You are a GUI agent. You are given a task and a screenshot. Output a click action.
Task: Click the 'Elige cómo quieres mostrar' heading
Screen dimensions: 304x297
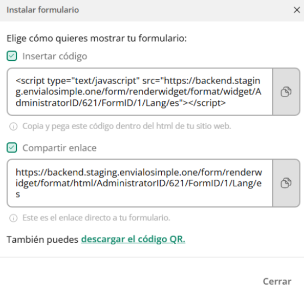click(x=97, y=38)
